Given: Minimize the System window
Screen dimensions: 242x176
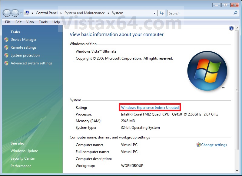Looking at the screenshot, I should 216,5.
